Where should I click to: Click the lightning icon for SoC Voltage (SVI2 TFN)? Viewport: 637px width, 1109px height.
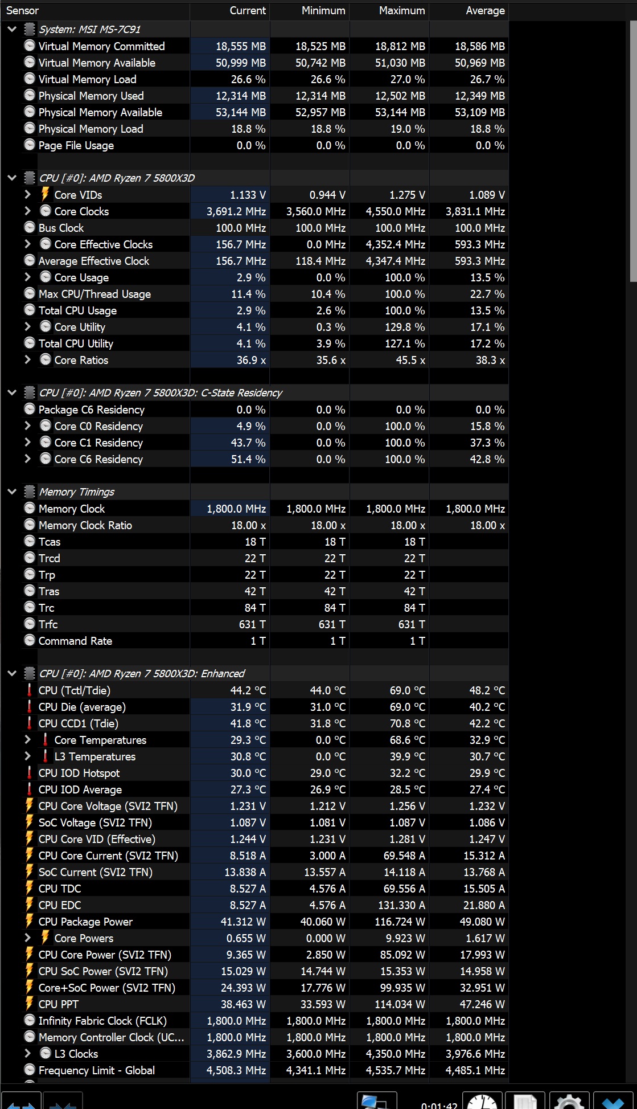30,822
